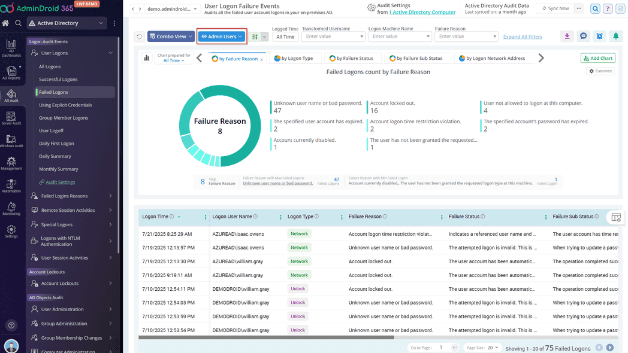Open the top bar help icon

coord(608,8)
